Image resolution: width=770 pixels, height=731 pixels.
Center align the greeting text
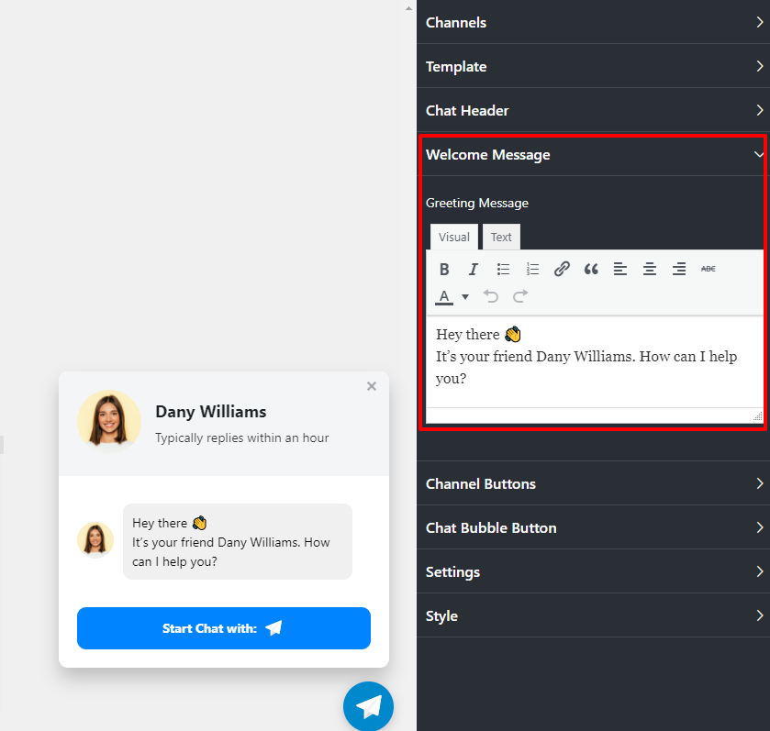[650, 269]
